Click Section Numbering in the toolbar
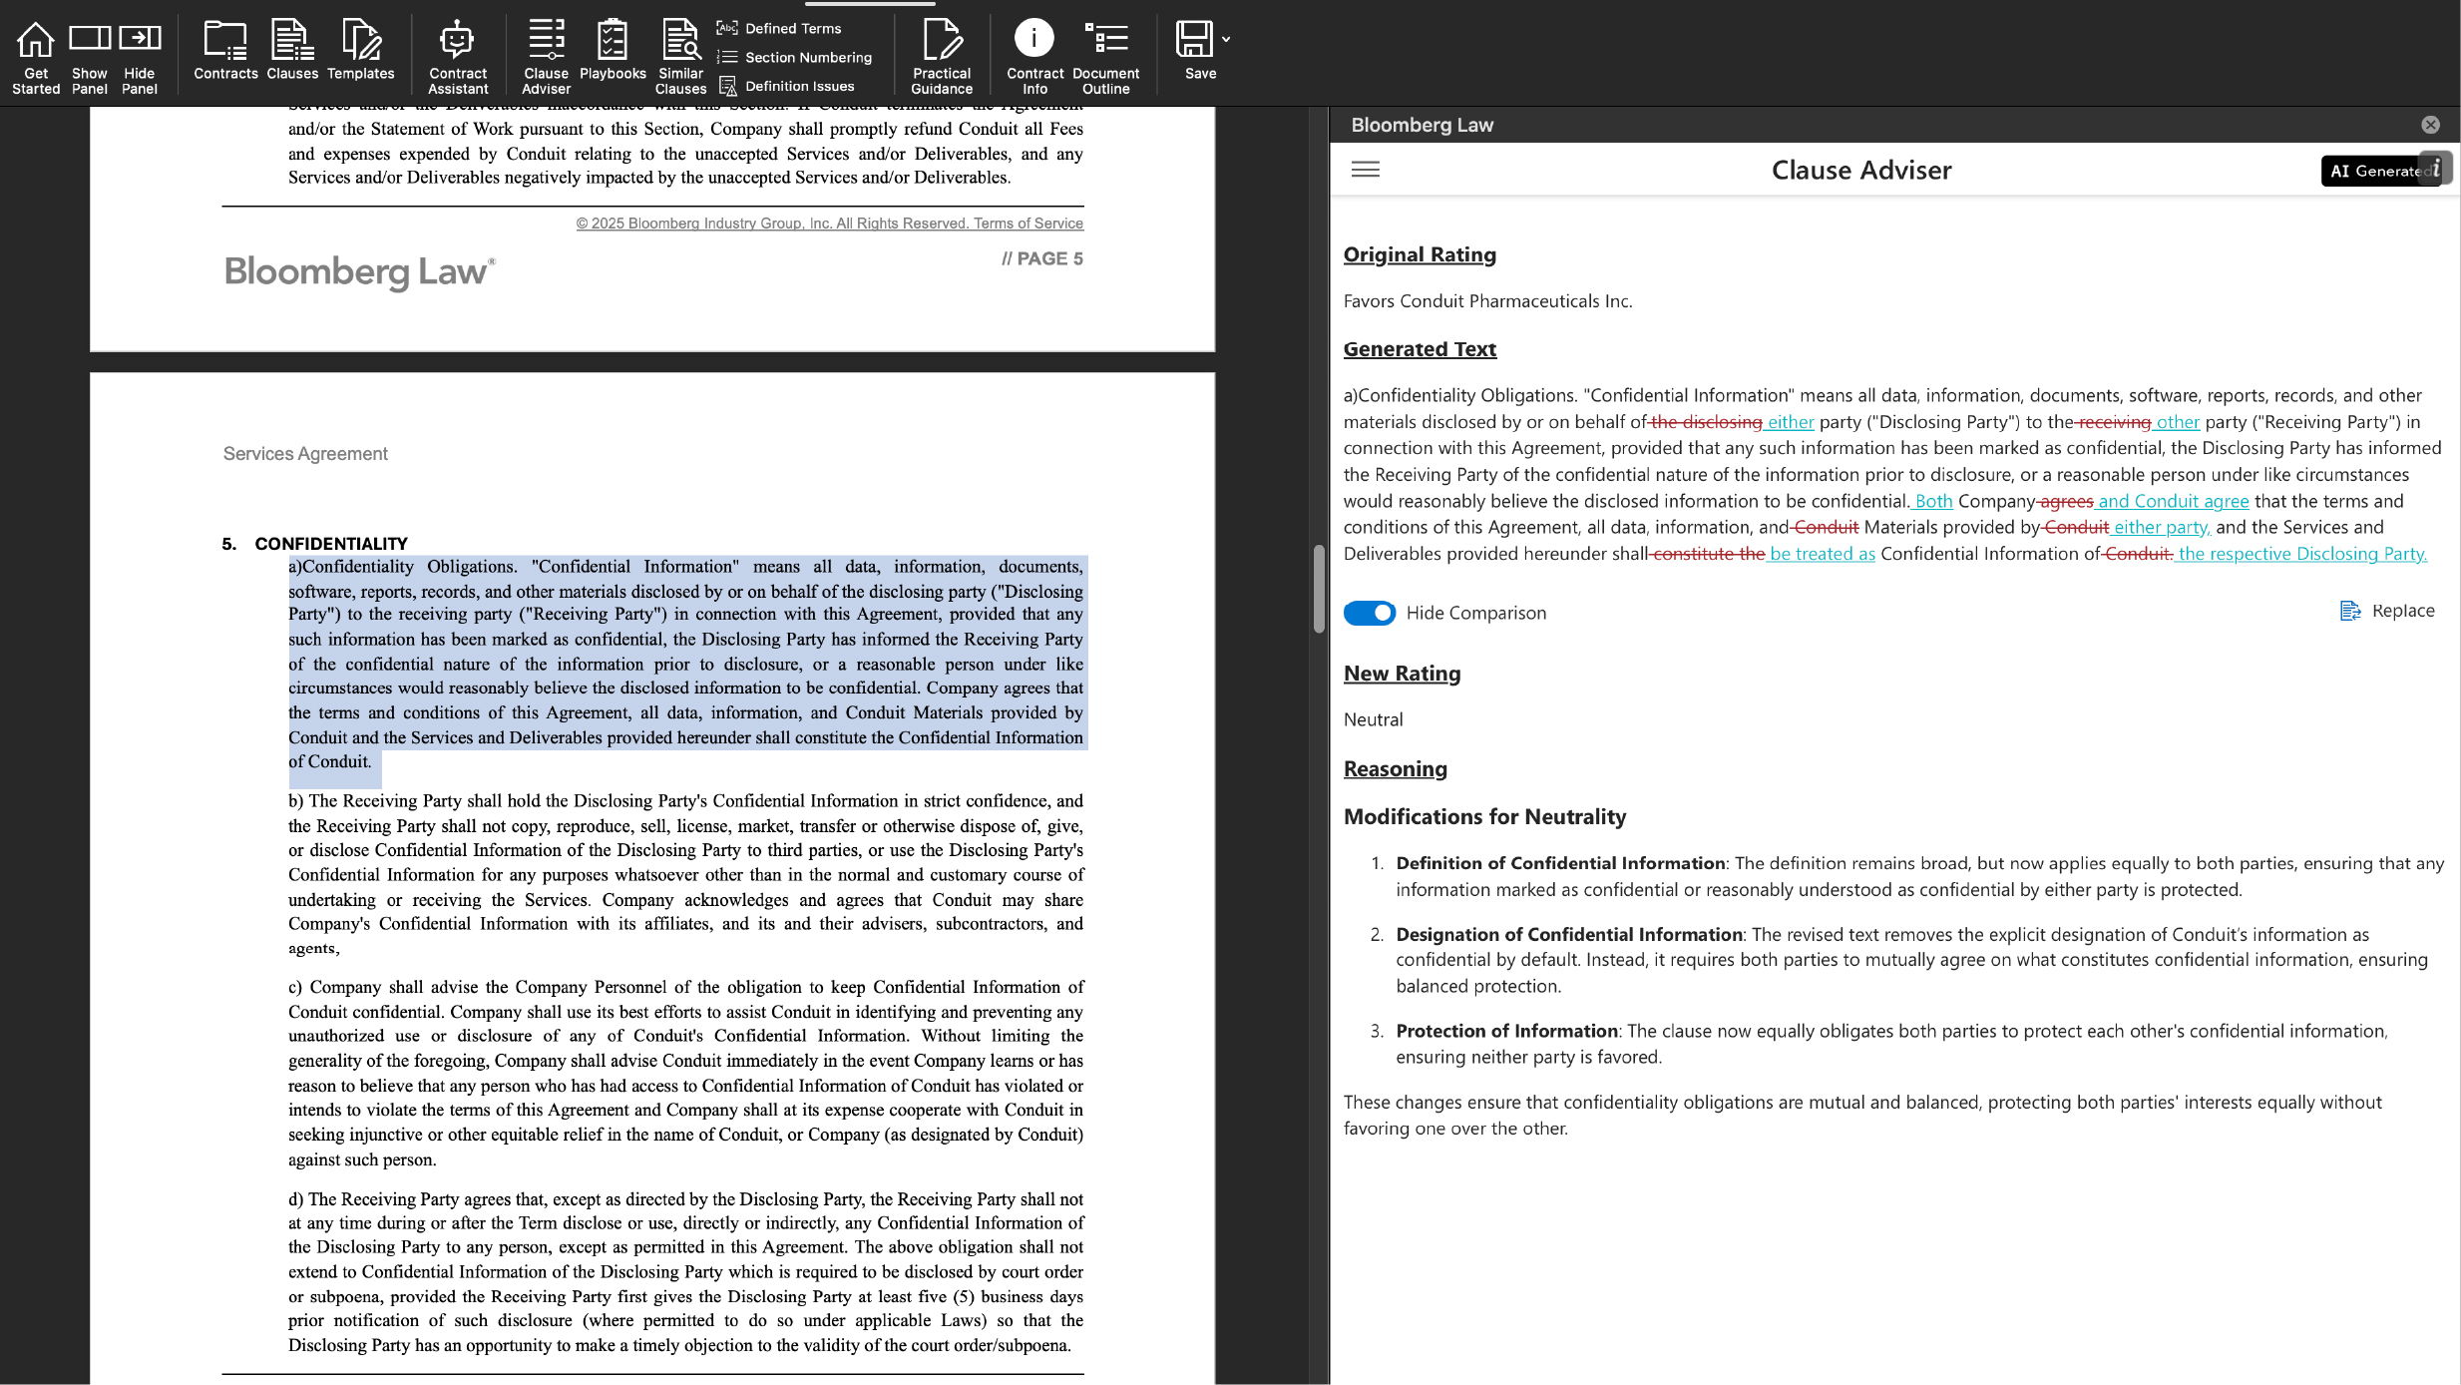This screenshot has width=2461, height=1385. [795, 57]
